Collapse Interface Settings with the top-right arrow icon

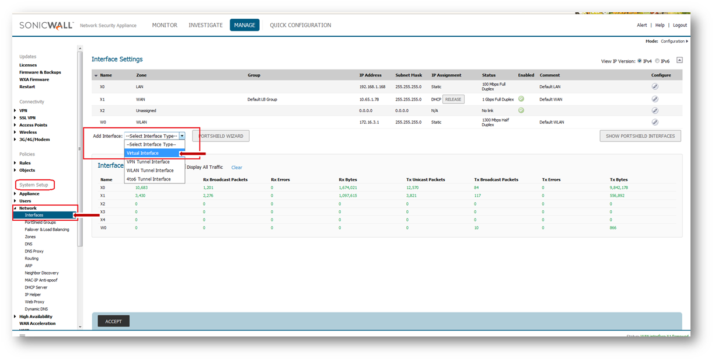point(679,60)
